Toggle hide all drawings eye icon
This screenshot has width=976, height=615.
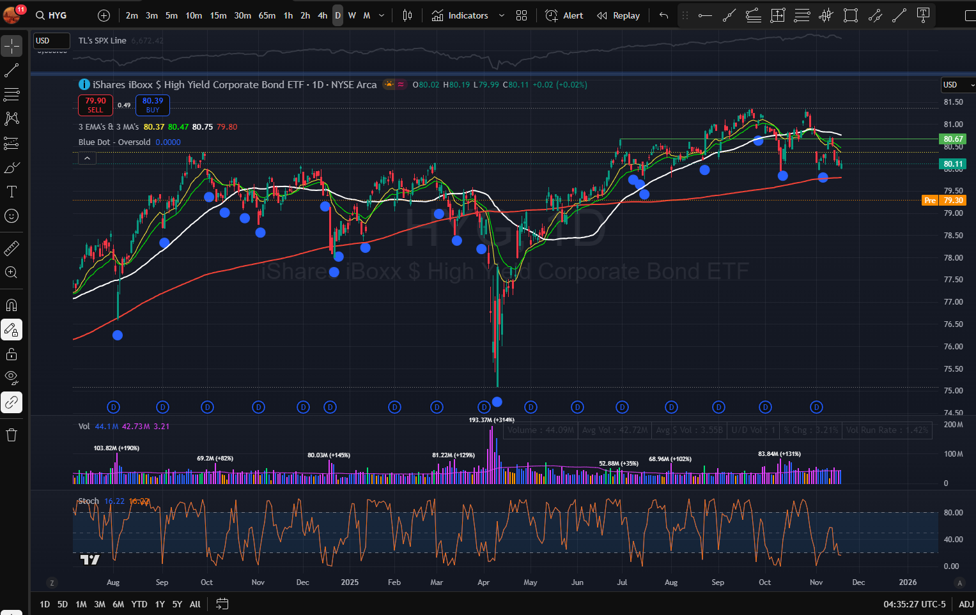click(12, 378)
